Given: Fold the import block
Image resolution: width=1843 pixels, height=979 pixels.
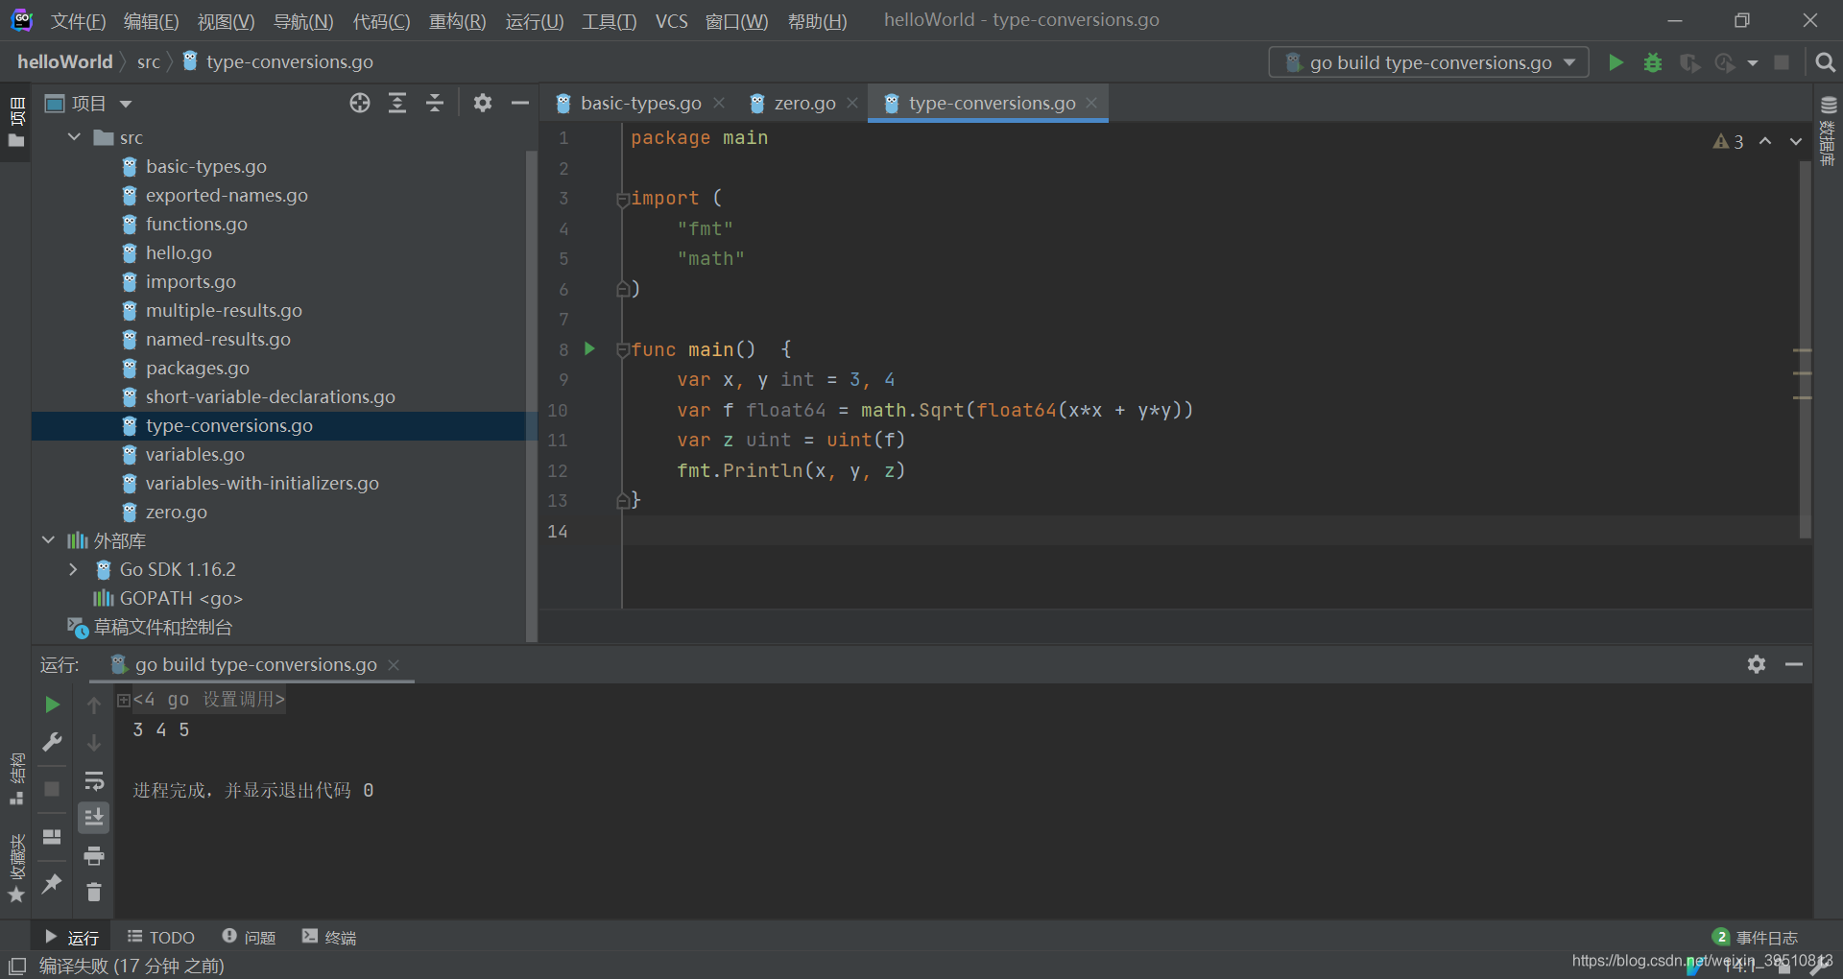Looking at the screenshot, I should tap(622, 199).
